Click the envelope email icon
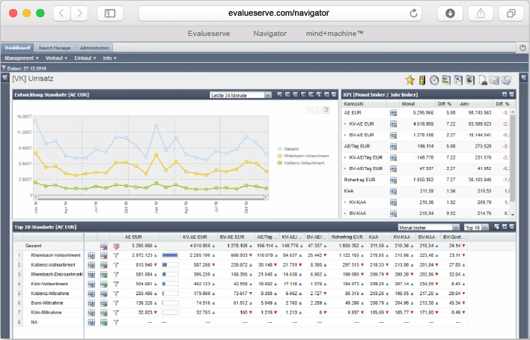 coord(494,80)
